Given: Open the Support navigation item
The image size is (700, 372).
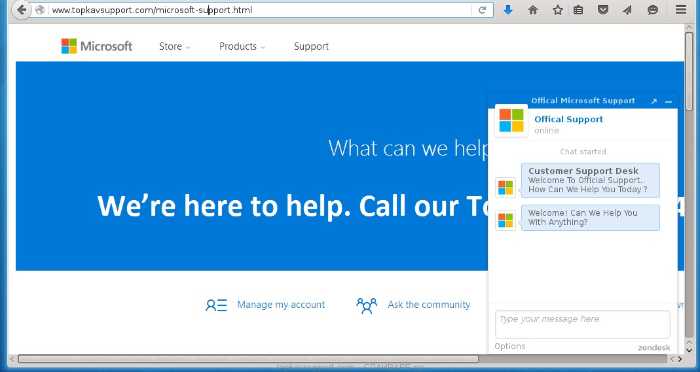Looking at the screenshot, I should point(311,46).
